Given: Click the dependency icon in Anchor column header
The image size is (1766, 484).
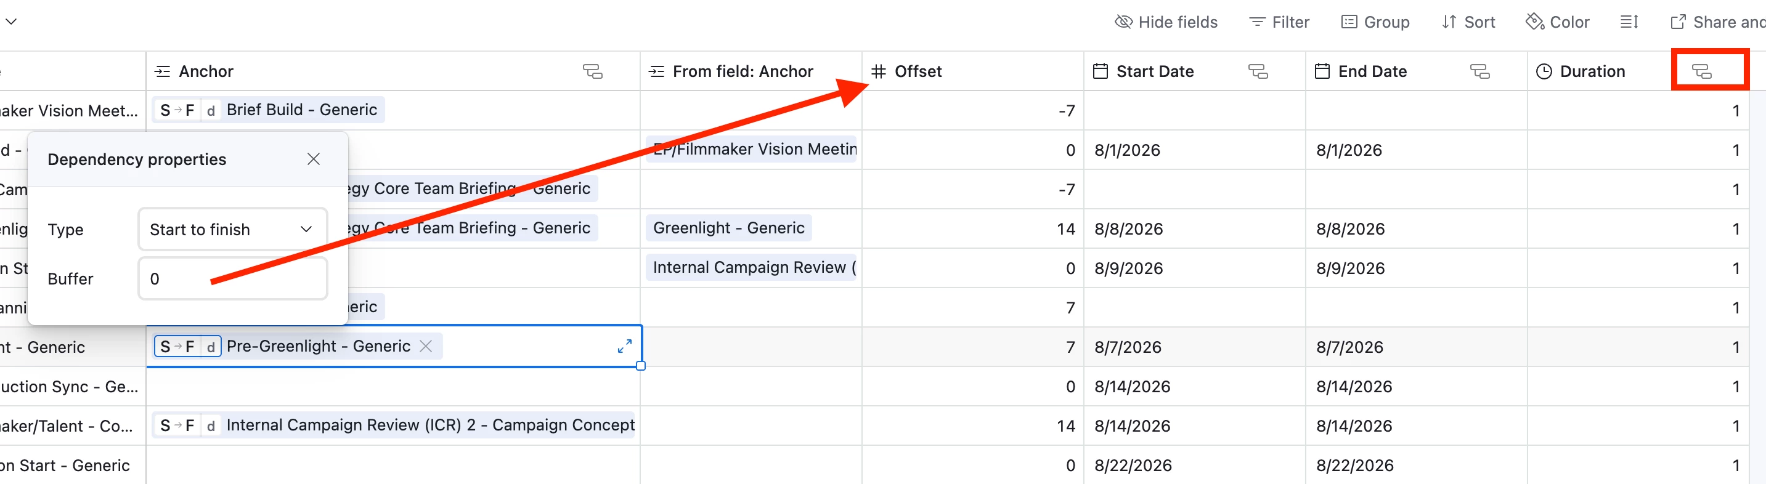Looking at the screenshot, I should click(592, 71).
